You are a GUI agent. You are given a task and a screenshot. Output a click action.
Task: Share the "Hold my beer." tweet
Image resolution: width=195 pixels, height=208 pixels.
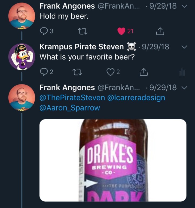[x=160, y=31]
